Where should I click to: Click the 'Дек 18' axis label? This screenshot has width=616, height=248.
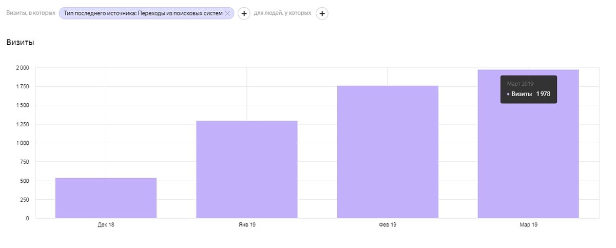click(x=106, y=225)
